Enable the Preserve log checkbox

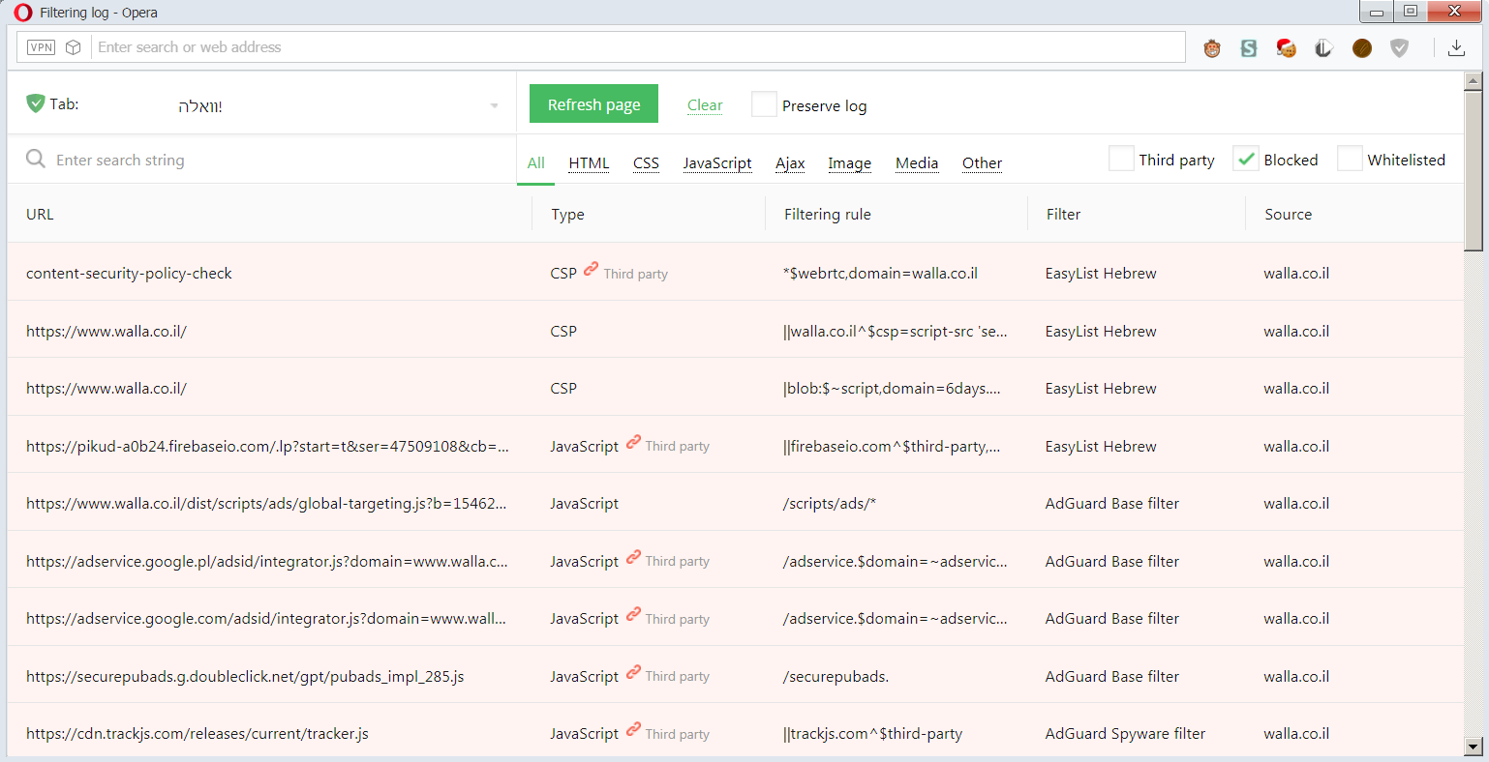tap(764, 104)
